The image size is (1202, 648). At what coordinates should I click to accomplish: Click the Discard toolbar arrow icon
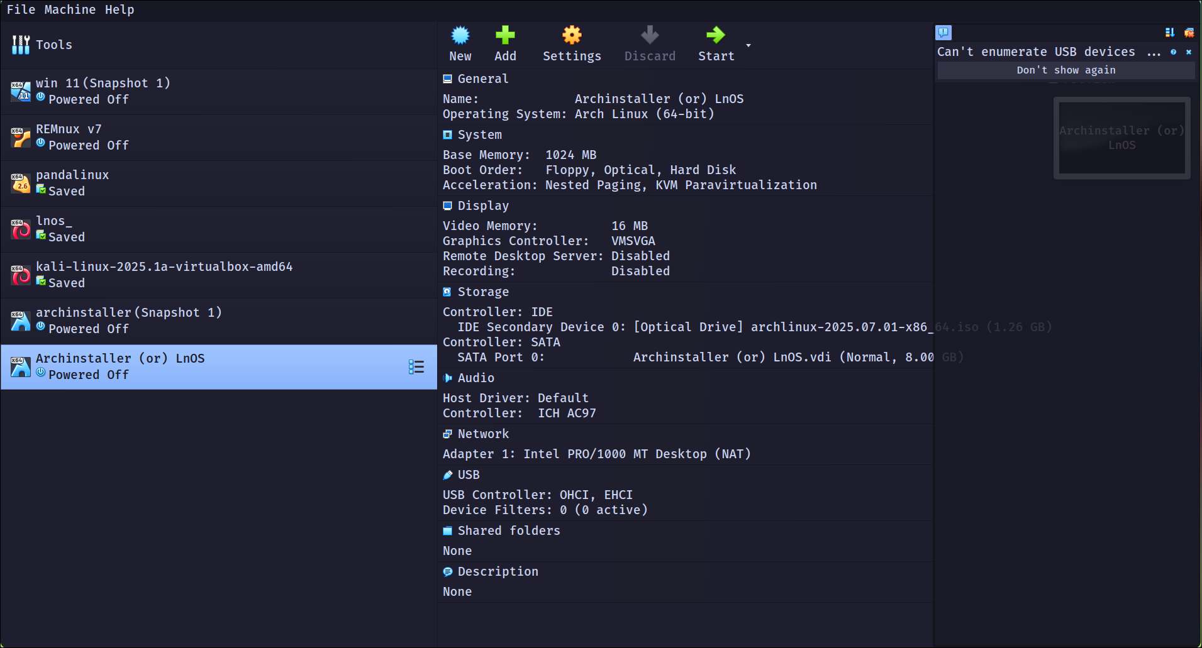[650, 35]
